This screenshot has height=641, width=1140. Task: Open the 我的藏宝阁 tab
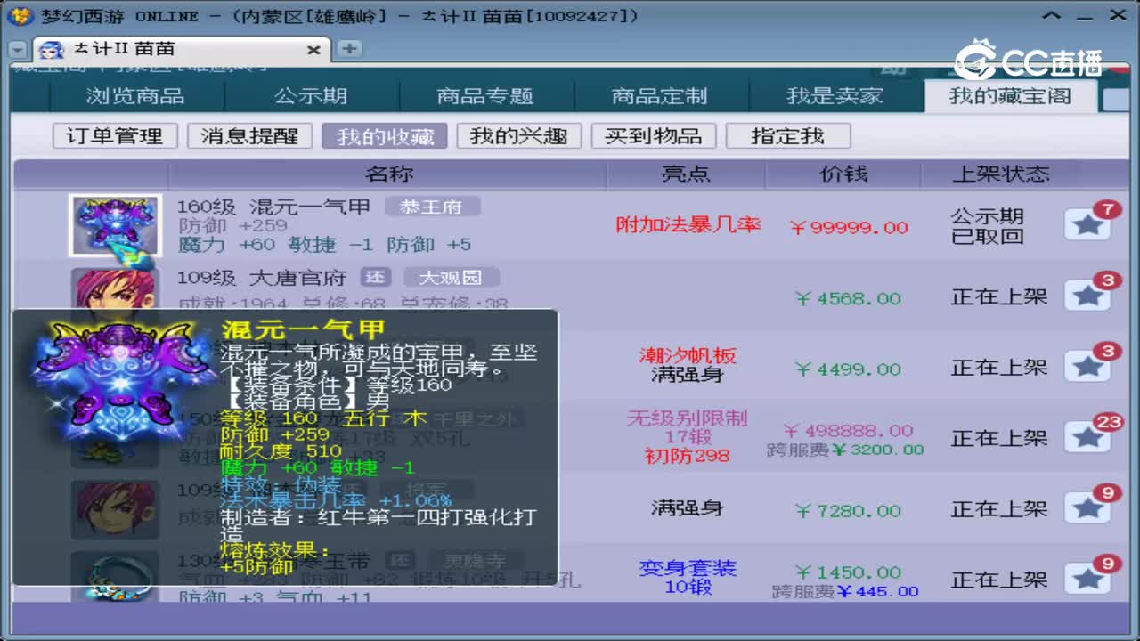pyautogui.click(x=1011, y=96)
